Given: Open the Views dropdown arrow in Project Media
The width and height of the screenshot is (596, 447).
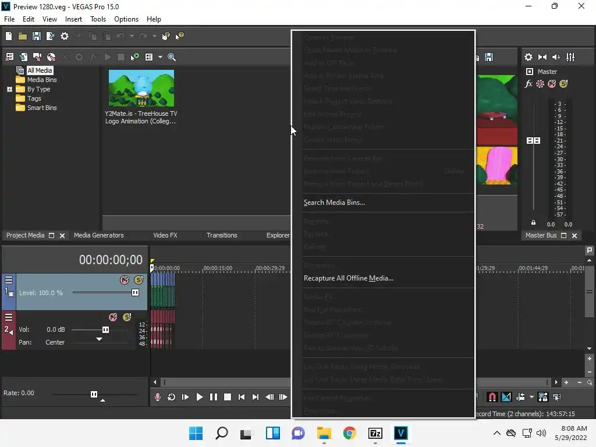Looking at the screenshot, I should click(x=160, y=57).
